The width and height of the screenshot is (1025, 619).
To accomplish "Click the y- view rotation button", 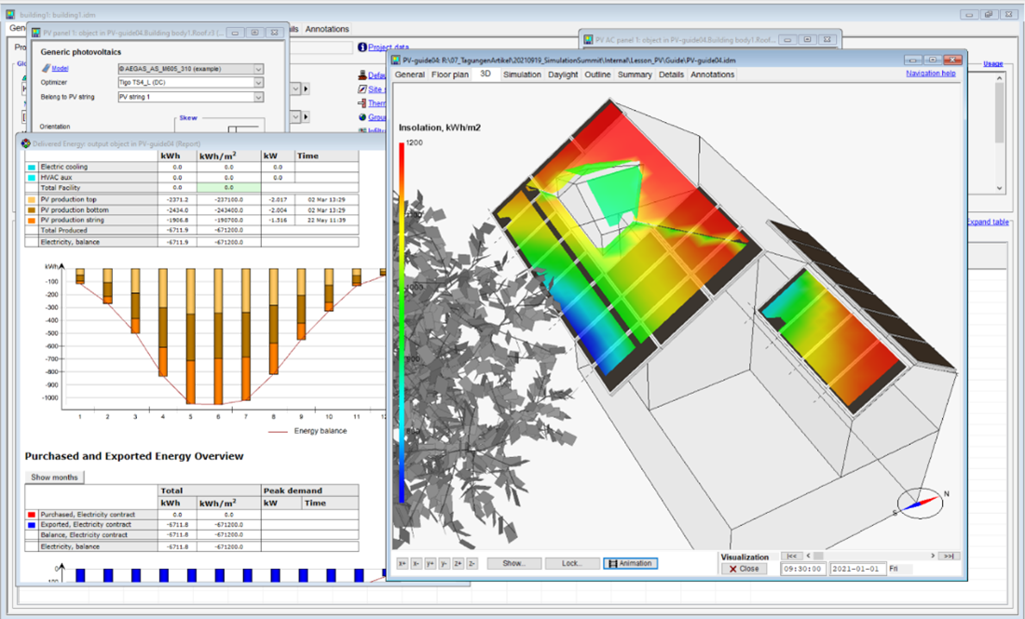I will coord(444,563).
